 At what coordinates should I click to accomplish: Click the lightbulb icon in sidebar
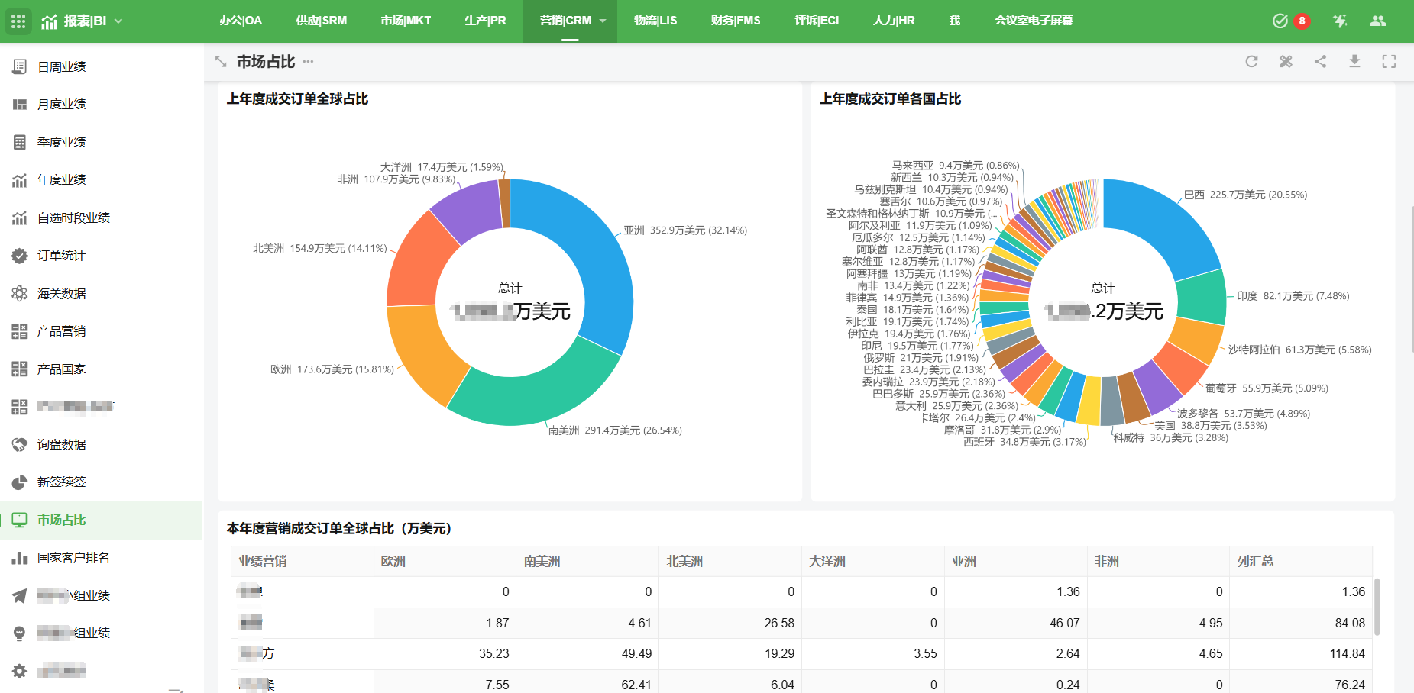click(20, 633)
